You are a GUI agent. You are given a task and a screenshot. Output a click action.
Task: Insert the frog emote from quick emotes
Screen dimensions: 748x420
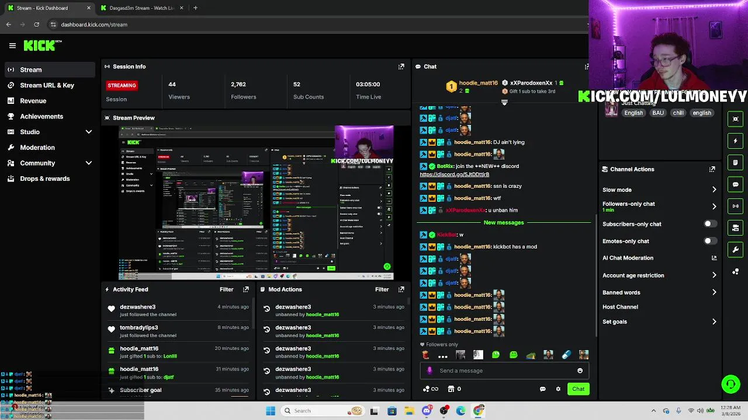click(x=531, y=355)
